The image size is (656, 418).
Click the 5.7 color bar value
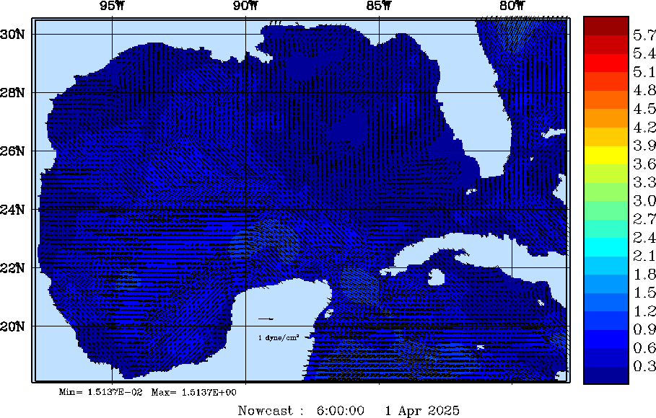pyautogui.click(x=644, y=35)
